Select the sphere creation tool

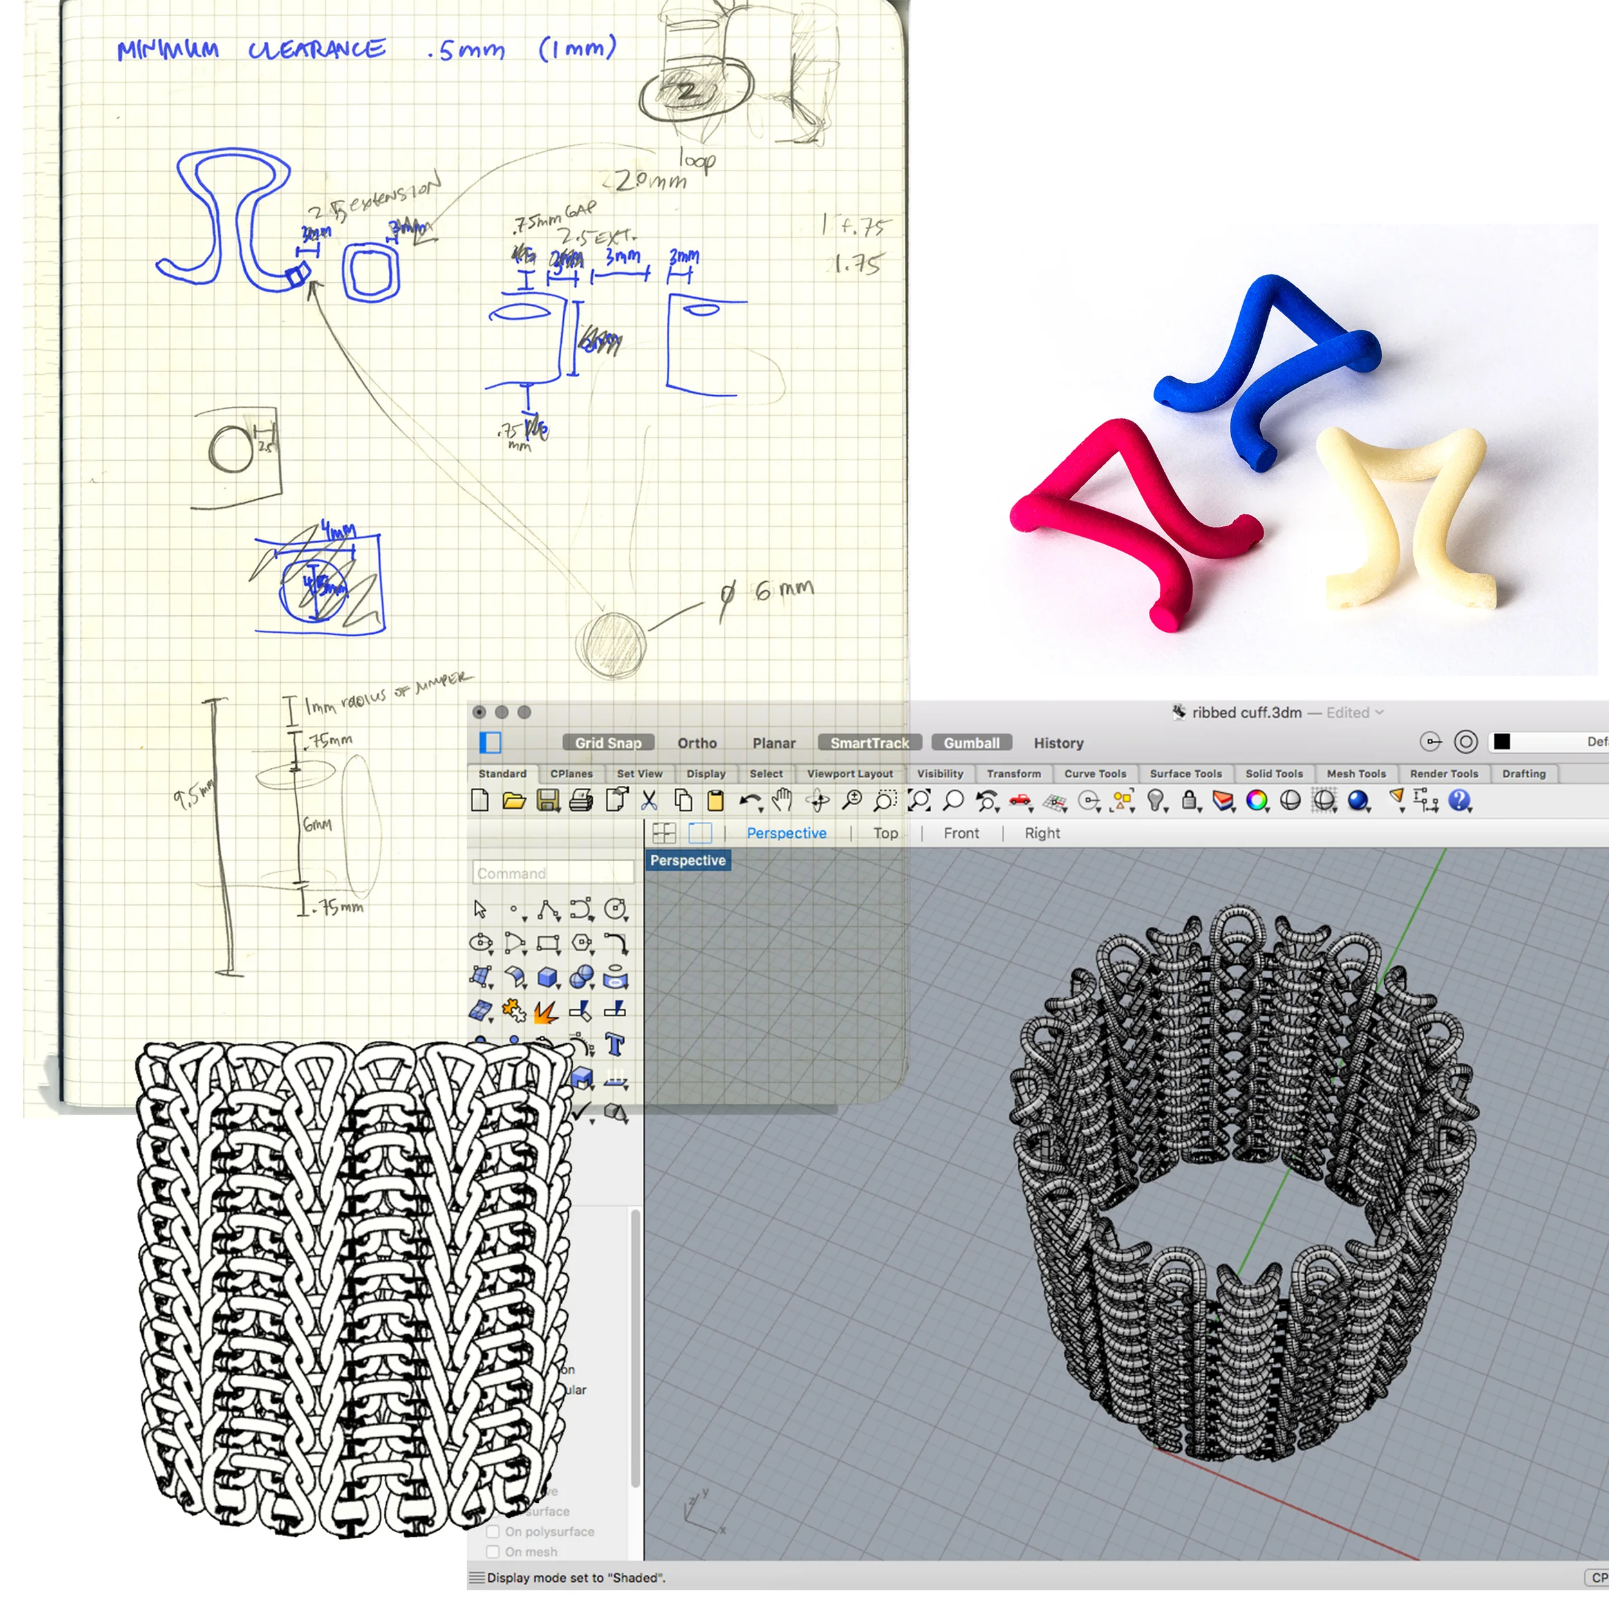point(581,976)
